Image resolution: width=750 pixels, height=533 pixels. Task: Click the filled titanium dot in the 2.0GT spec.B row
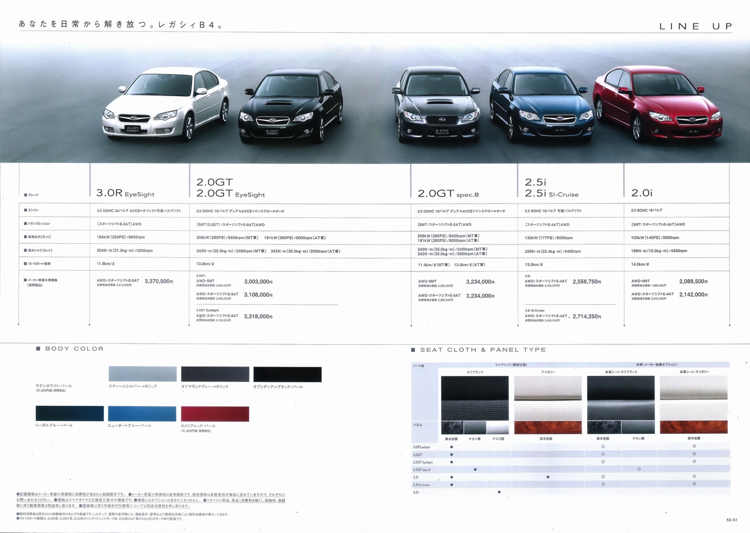pos(475,470)
